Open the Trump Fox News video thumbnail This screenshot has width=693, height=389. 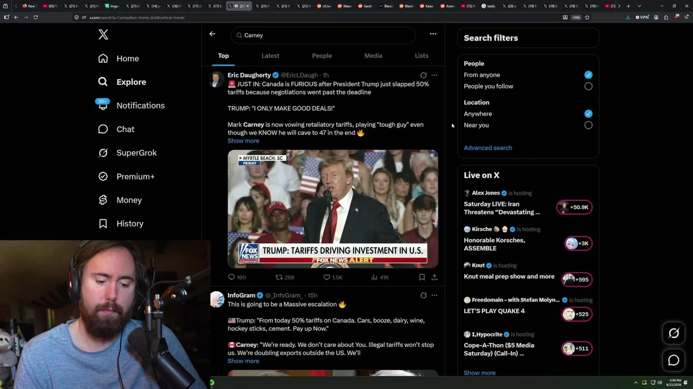(x=332, y=209)
